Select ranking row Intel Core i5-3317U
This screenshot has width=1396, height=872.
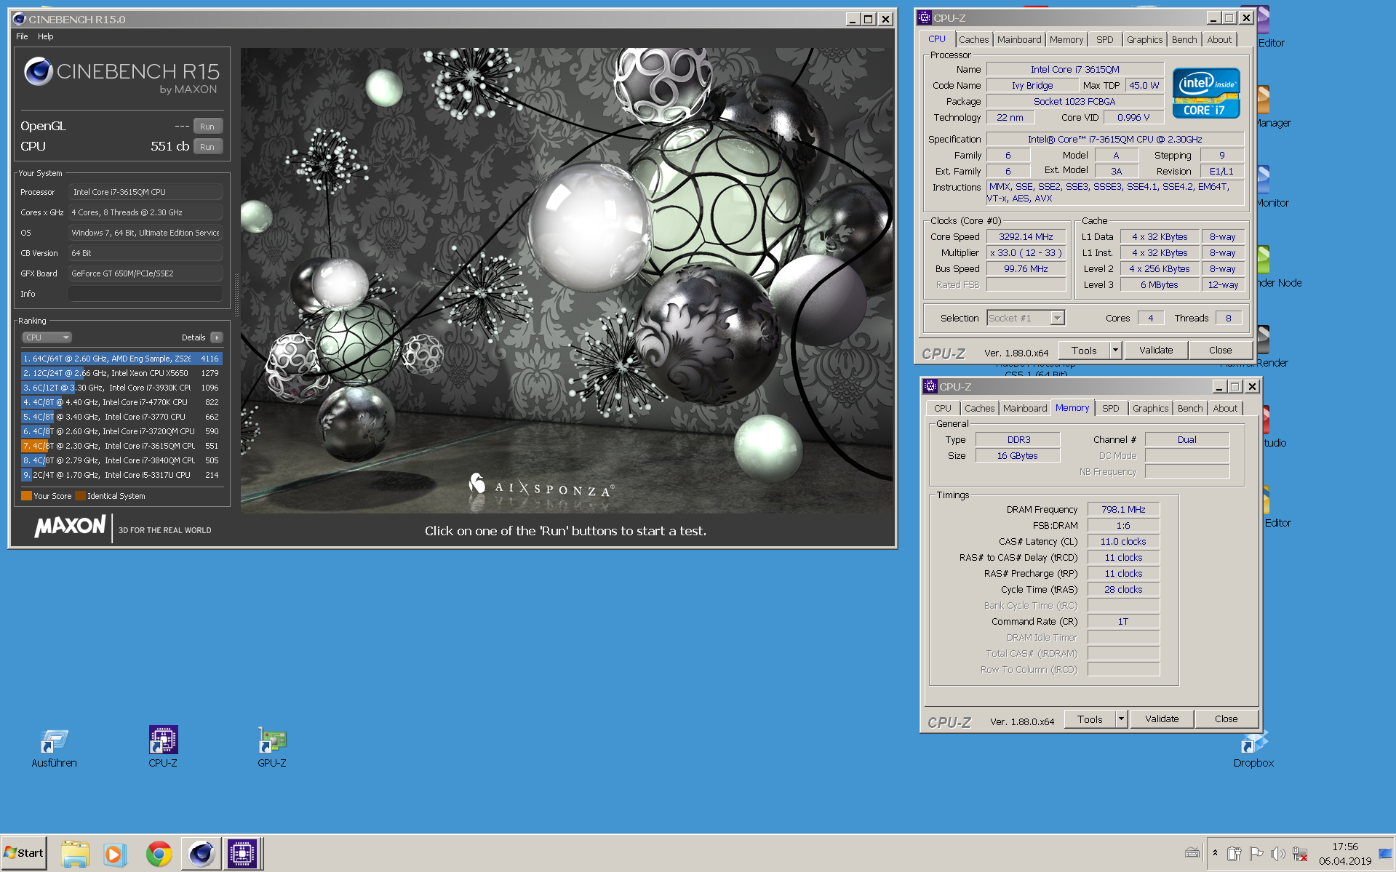click(x=121, y=475)
